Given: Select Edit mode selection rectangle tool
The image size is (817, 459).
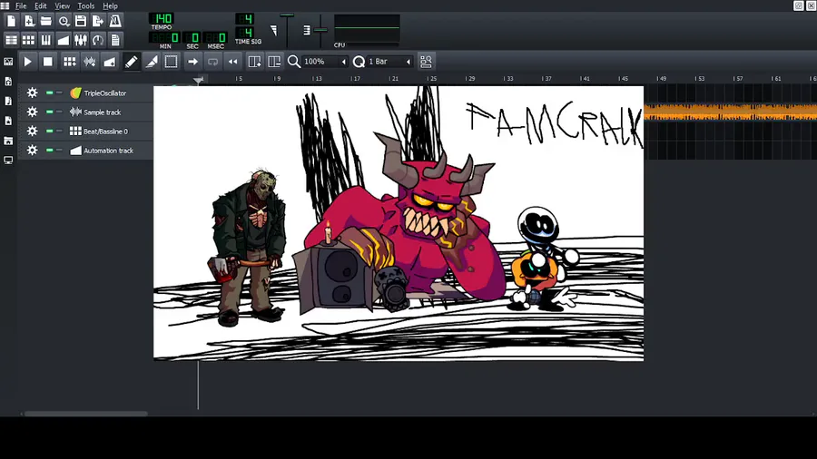Looking at the screenshot, I should click(171, 62).
